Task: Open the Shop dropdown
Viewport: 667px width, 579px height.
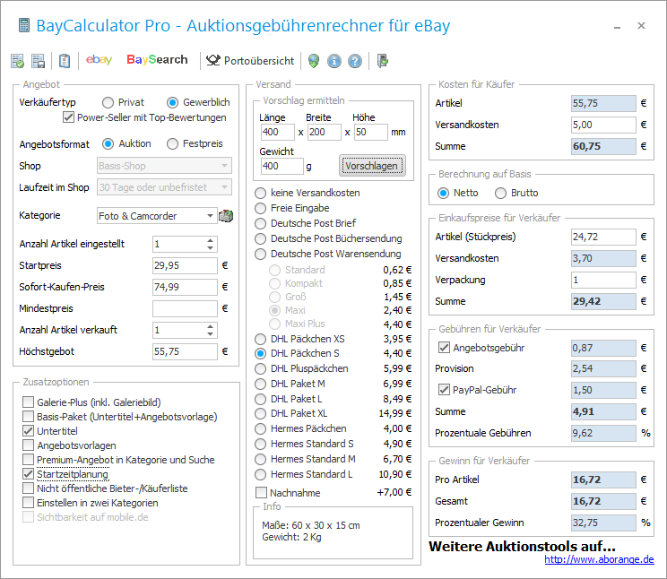Action: coord(164,166)
